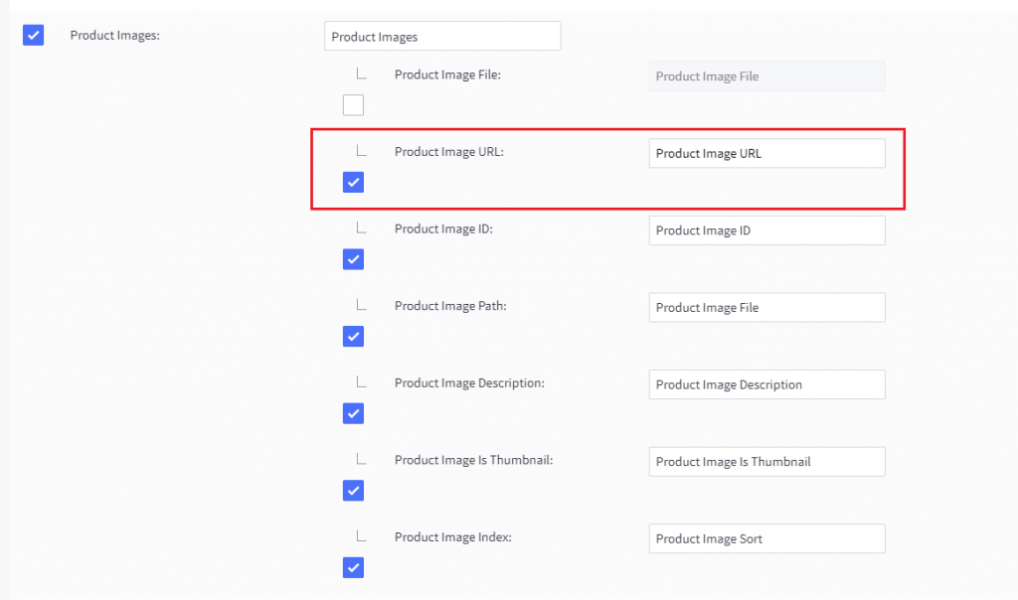This screenshot has width=1018, height=600.
Task: Click the Product Image URL label text
Action: click(x=448, y=151)
